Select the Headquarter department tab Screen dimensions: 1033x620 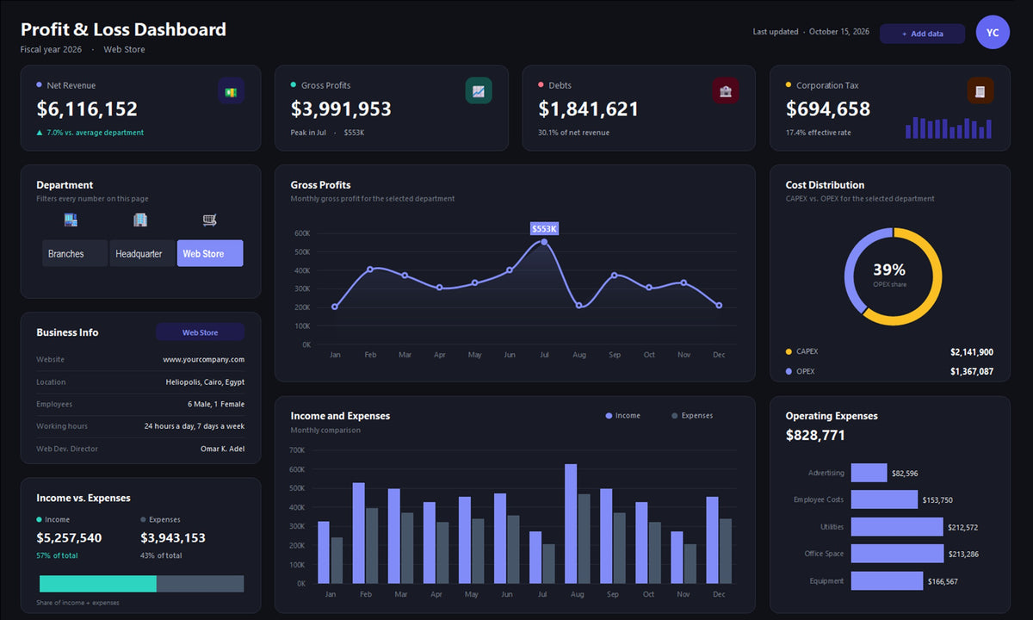tap(142, 253)
